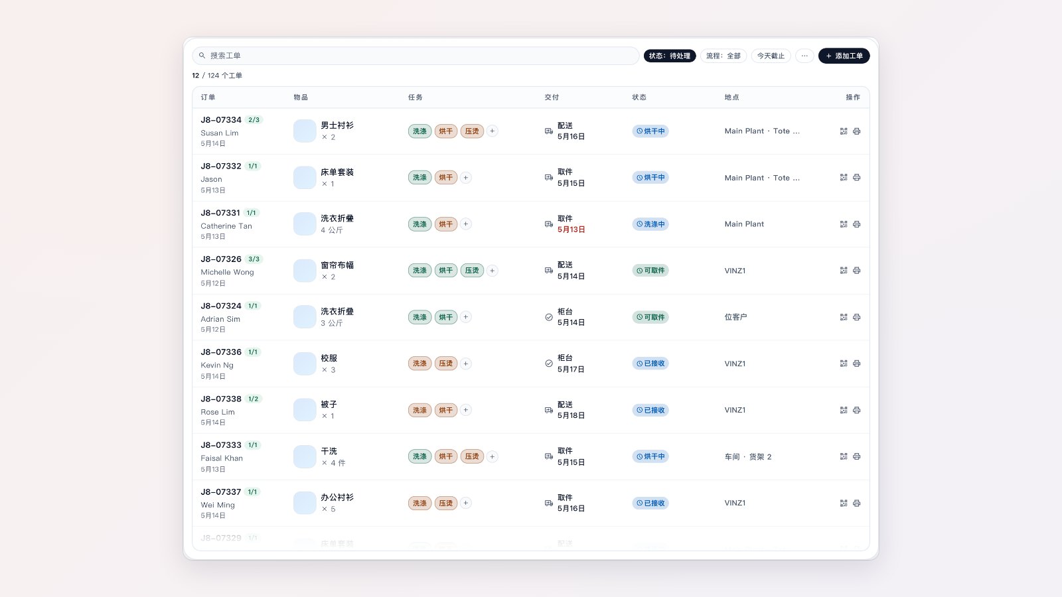
Task: Toggle 压烫 task on order J8-07337
Action: [x=446, y=503]
